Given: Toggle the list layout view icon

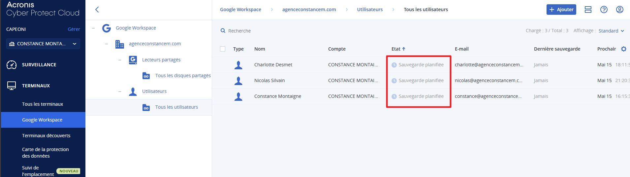Looking at the screenshot, I should coord(588,10).
